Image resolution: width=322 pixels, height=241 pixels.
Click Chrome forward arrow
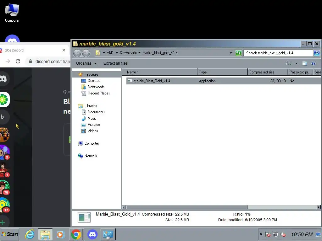click(8, 61)
